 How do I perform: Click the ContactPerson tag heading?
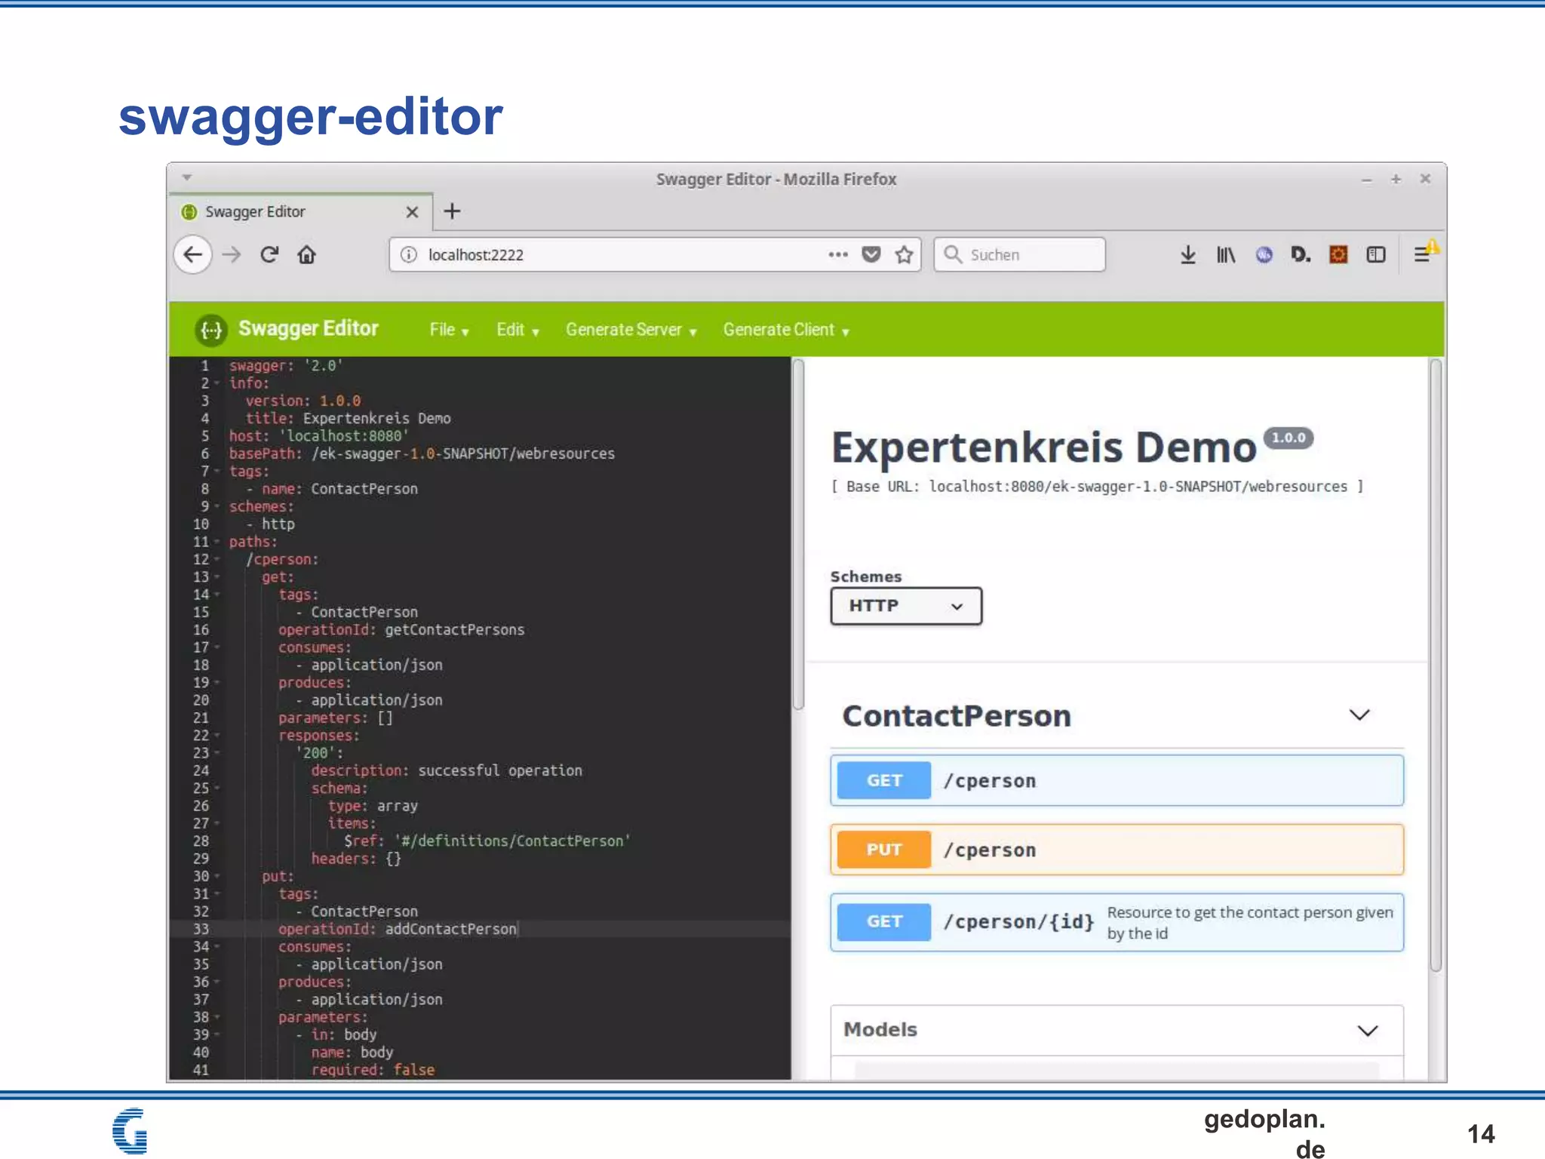coord(957,715)
